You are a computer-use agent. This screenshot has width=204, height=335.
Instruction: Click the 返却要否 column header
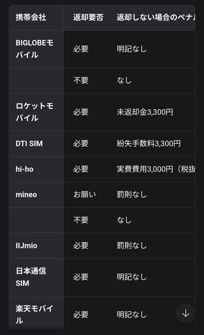[x=88, y=18]
